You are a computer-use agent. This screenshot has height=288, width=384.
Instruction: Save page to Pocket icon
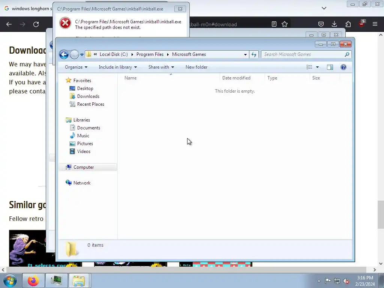click(321, 24)
